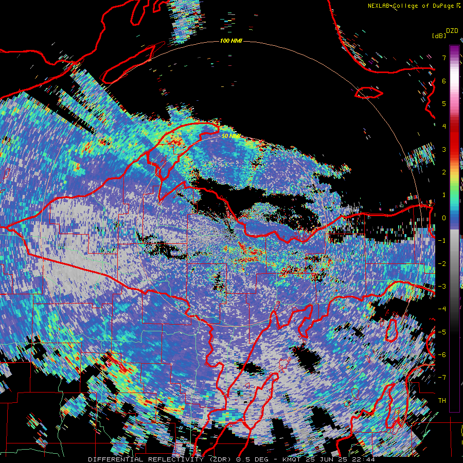Screen dimensions: 463x463
Task: Click the 7 value on the color scale
Action: (x=444, y=58)
